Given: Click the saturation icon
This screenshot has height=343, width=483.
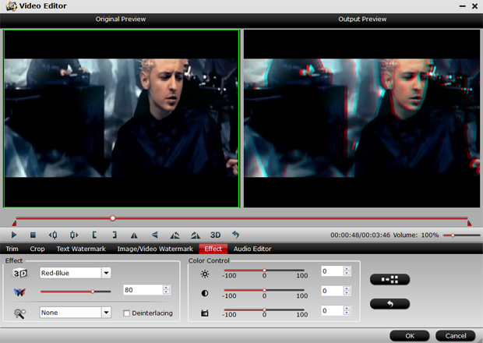Looking at the screenshot, I should pos(205,313).
